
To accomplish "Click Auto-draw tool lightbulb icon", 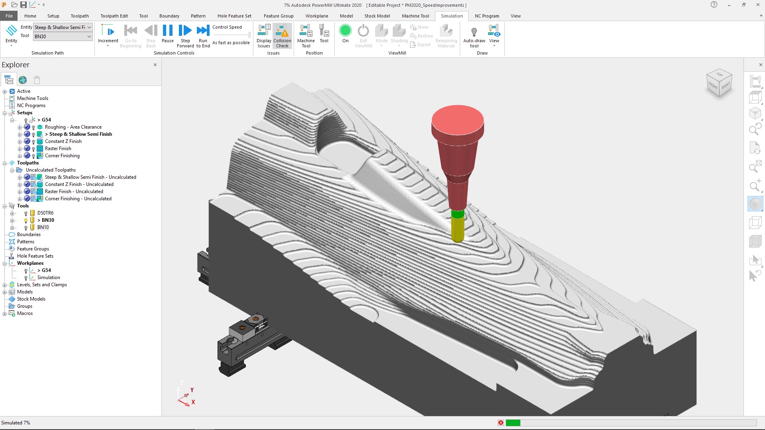I will coord(474,36).
